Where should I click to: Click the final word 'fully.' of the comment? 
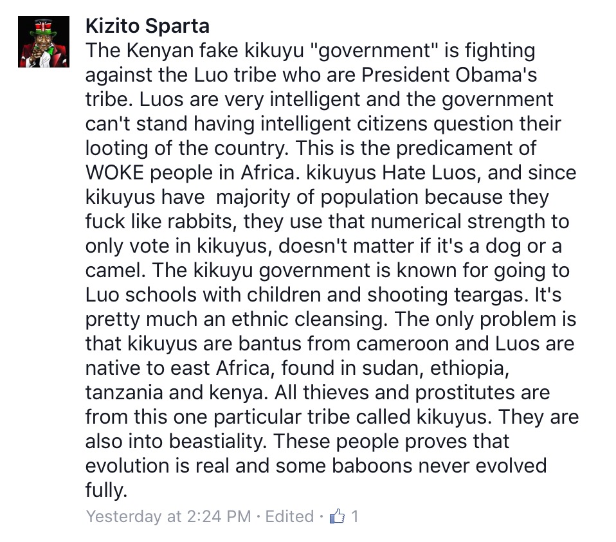(107, 490)
